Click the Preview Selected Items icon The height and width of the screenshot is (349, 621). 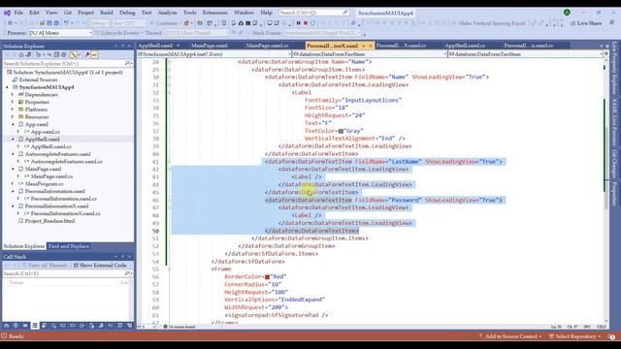[x=94, y=54]
